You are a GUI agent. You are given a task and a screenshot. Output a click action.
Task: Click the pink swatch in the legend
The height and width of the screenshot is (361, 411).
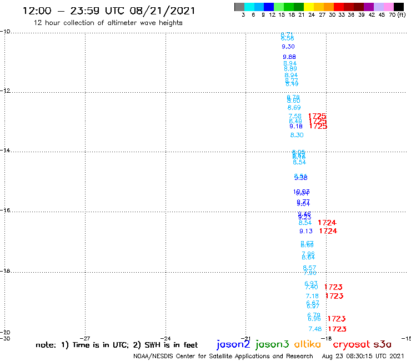pyautogui.click(x=388, y=7)
